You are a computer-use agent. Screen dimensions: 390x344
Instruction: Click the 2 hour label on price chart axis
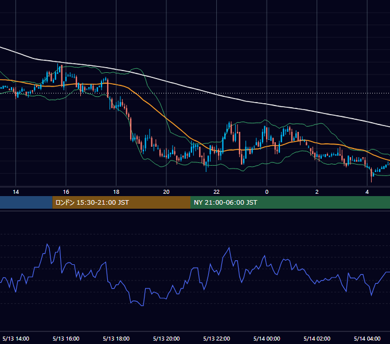click(x=317, y=192)
